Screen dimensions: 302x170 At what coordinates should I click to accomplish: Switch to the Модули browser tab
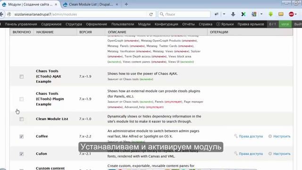point(30,4)
